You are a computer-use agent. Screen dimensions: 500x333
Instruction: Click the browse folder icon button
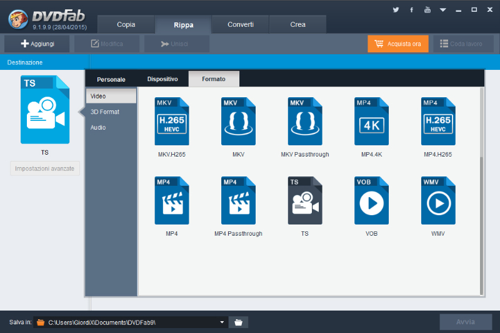pos(238,322)
